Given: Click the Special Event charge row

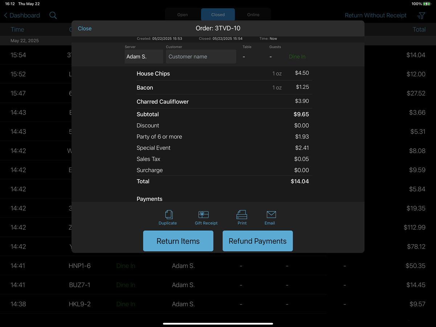Looking at the screenshot, I should (x=223, y=148).
